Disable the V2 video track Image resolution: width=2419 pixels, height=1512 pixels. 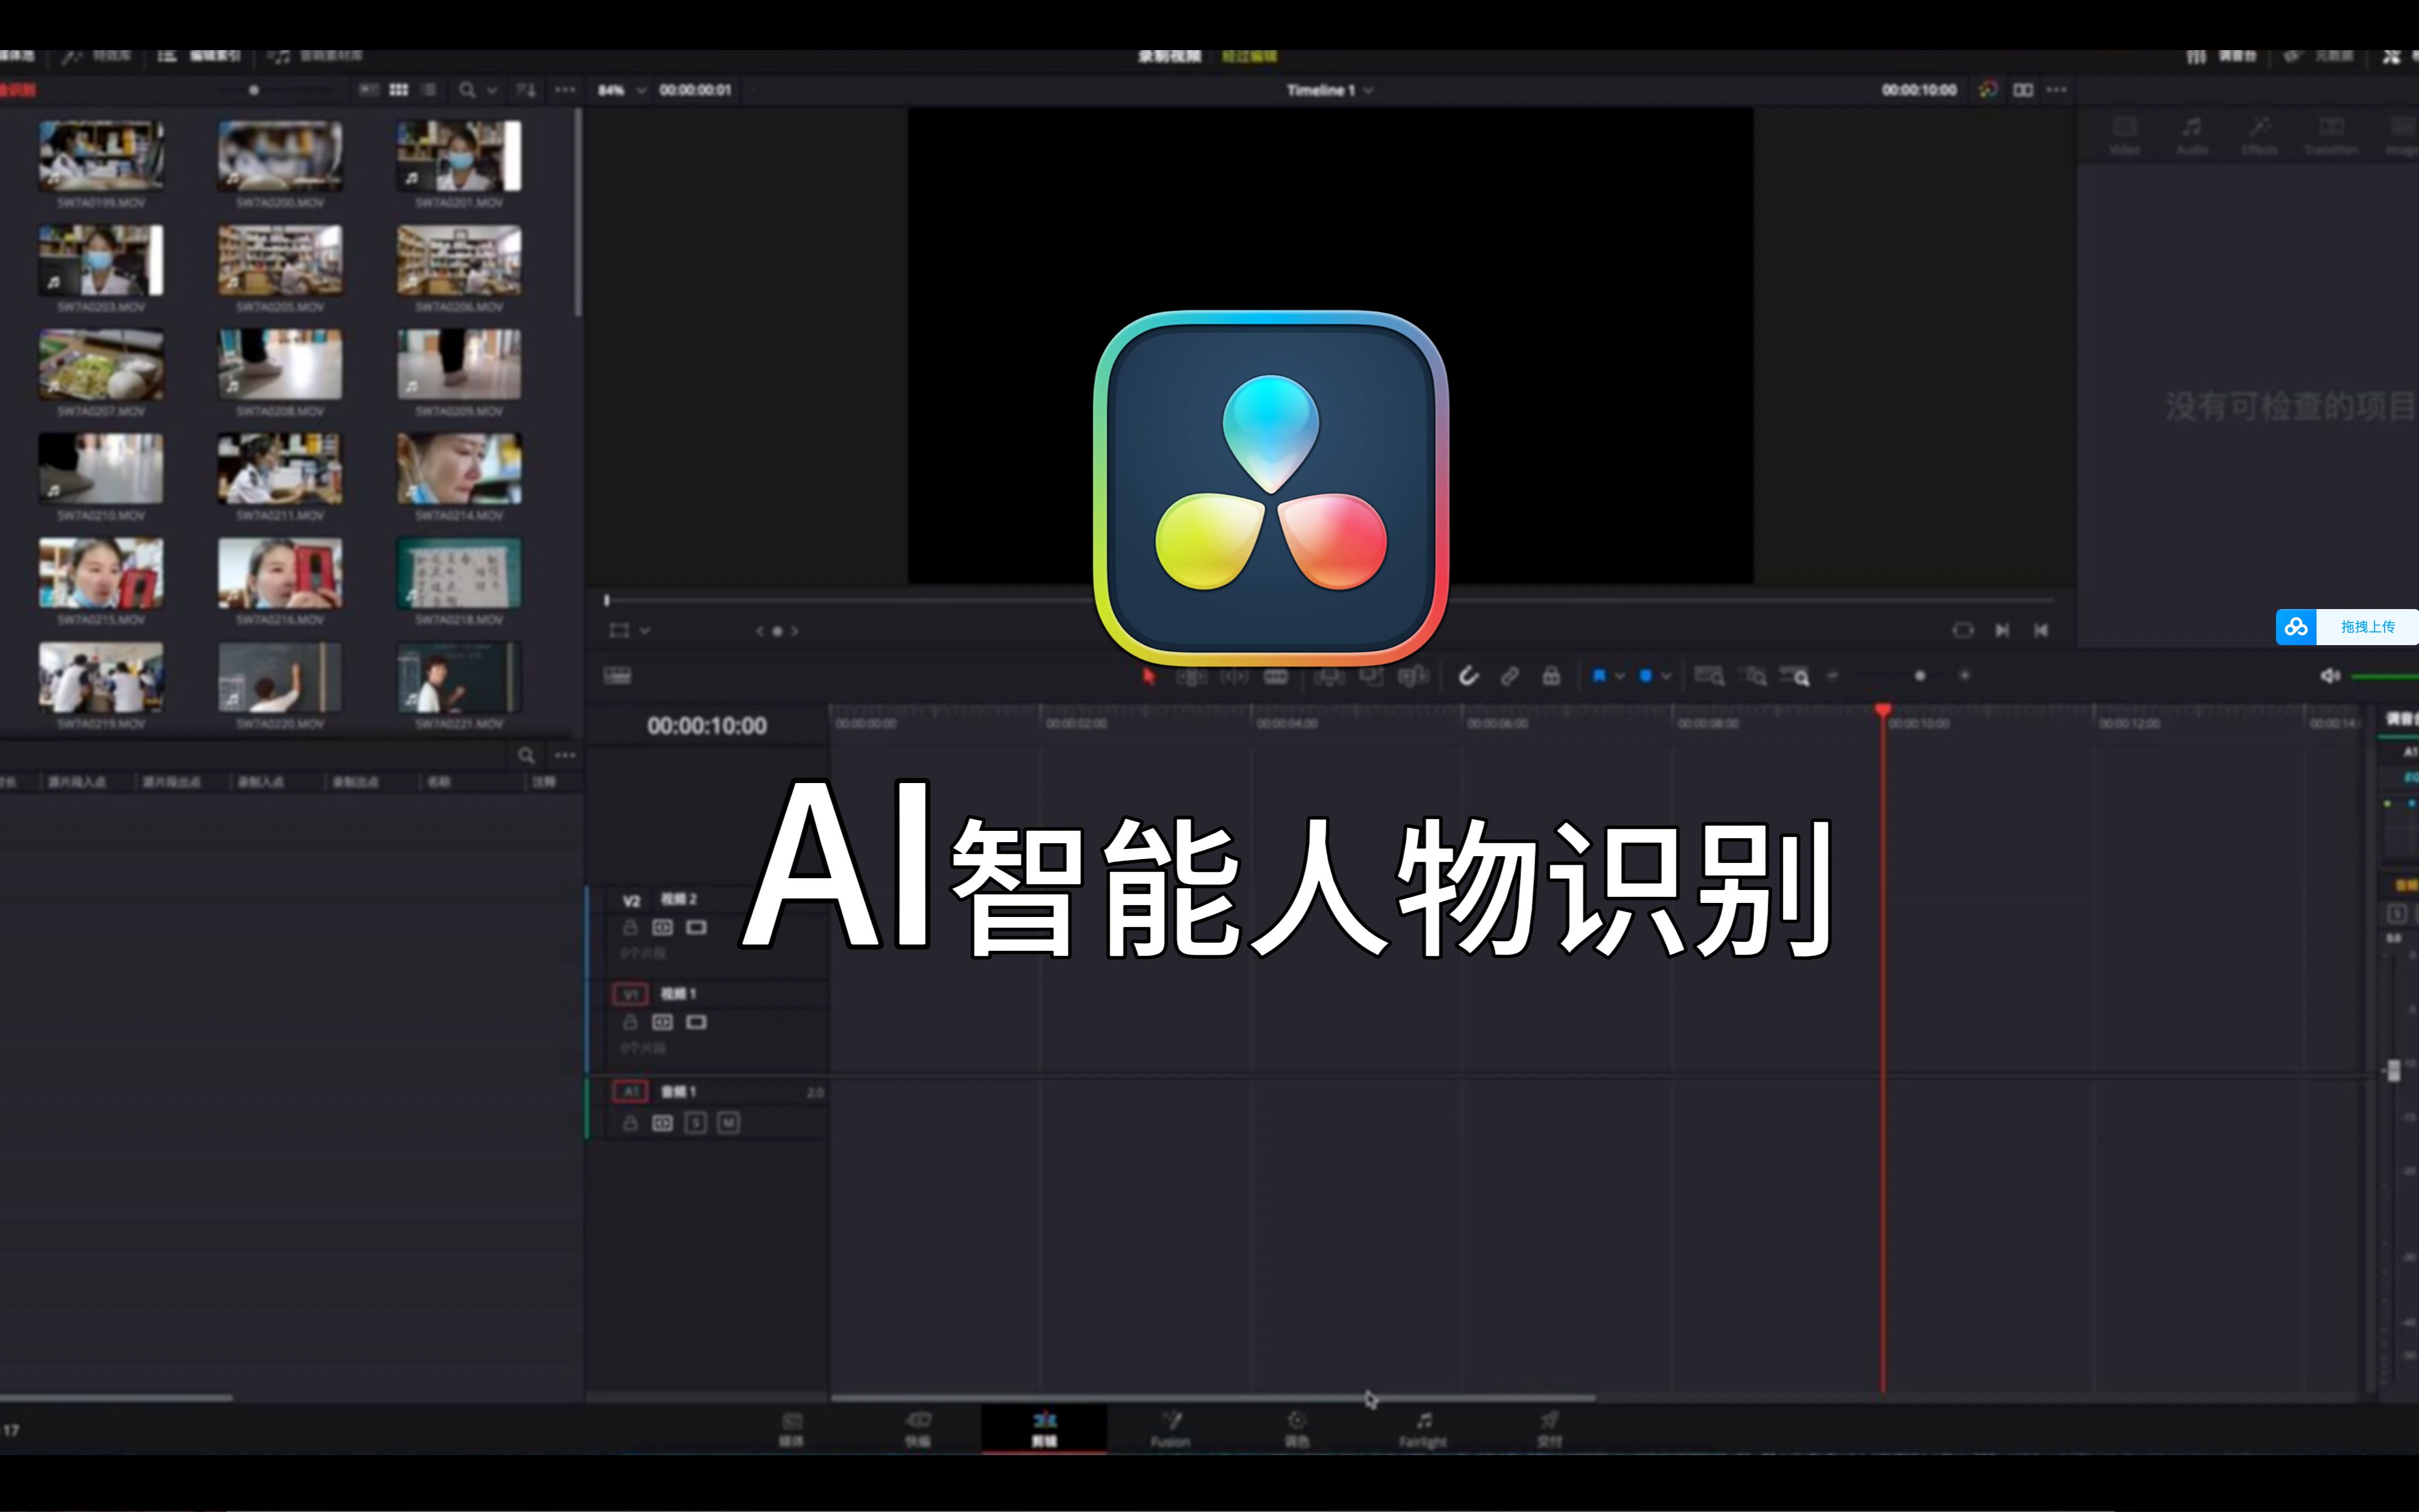(x=696, y=927)
